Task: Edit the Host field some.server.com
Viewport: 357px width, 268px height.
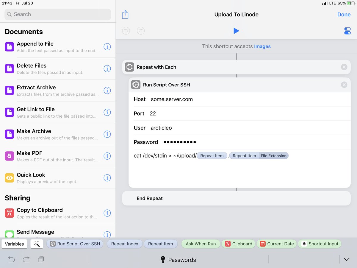Action: click(239, 99)
